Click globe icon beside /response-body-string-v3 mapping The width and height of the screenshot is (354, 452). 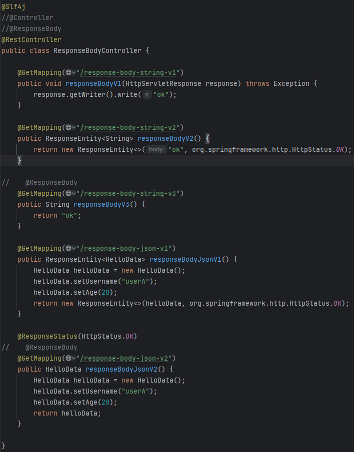[x=68, y=193]
